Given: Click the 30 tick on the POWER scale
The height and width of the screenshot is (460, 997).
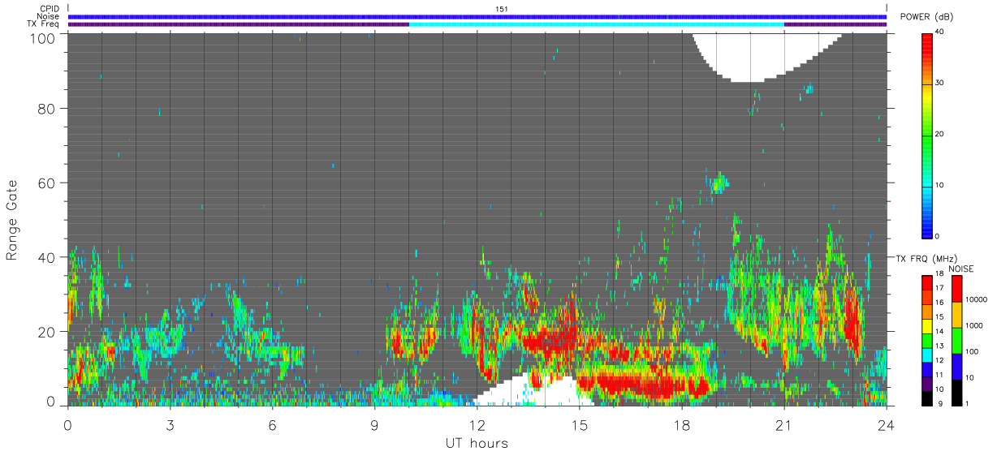Looking at the screenshot, I should point(939,84).
